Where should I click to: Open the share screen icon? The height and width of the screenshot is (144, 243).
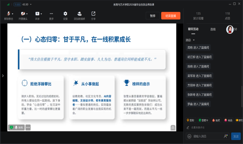click(x=37, y=14)
